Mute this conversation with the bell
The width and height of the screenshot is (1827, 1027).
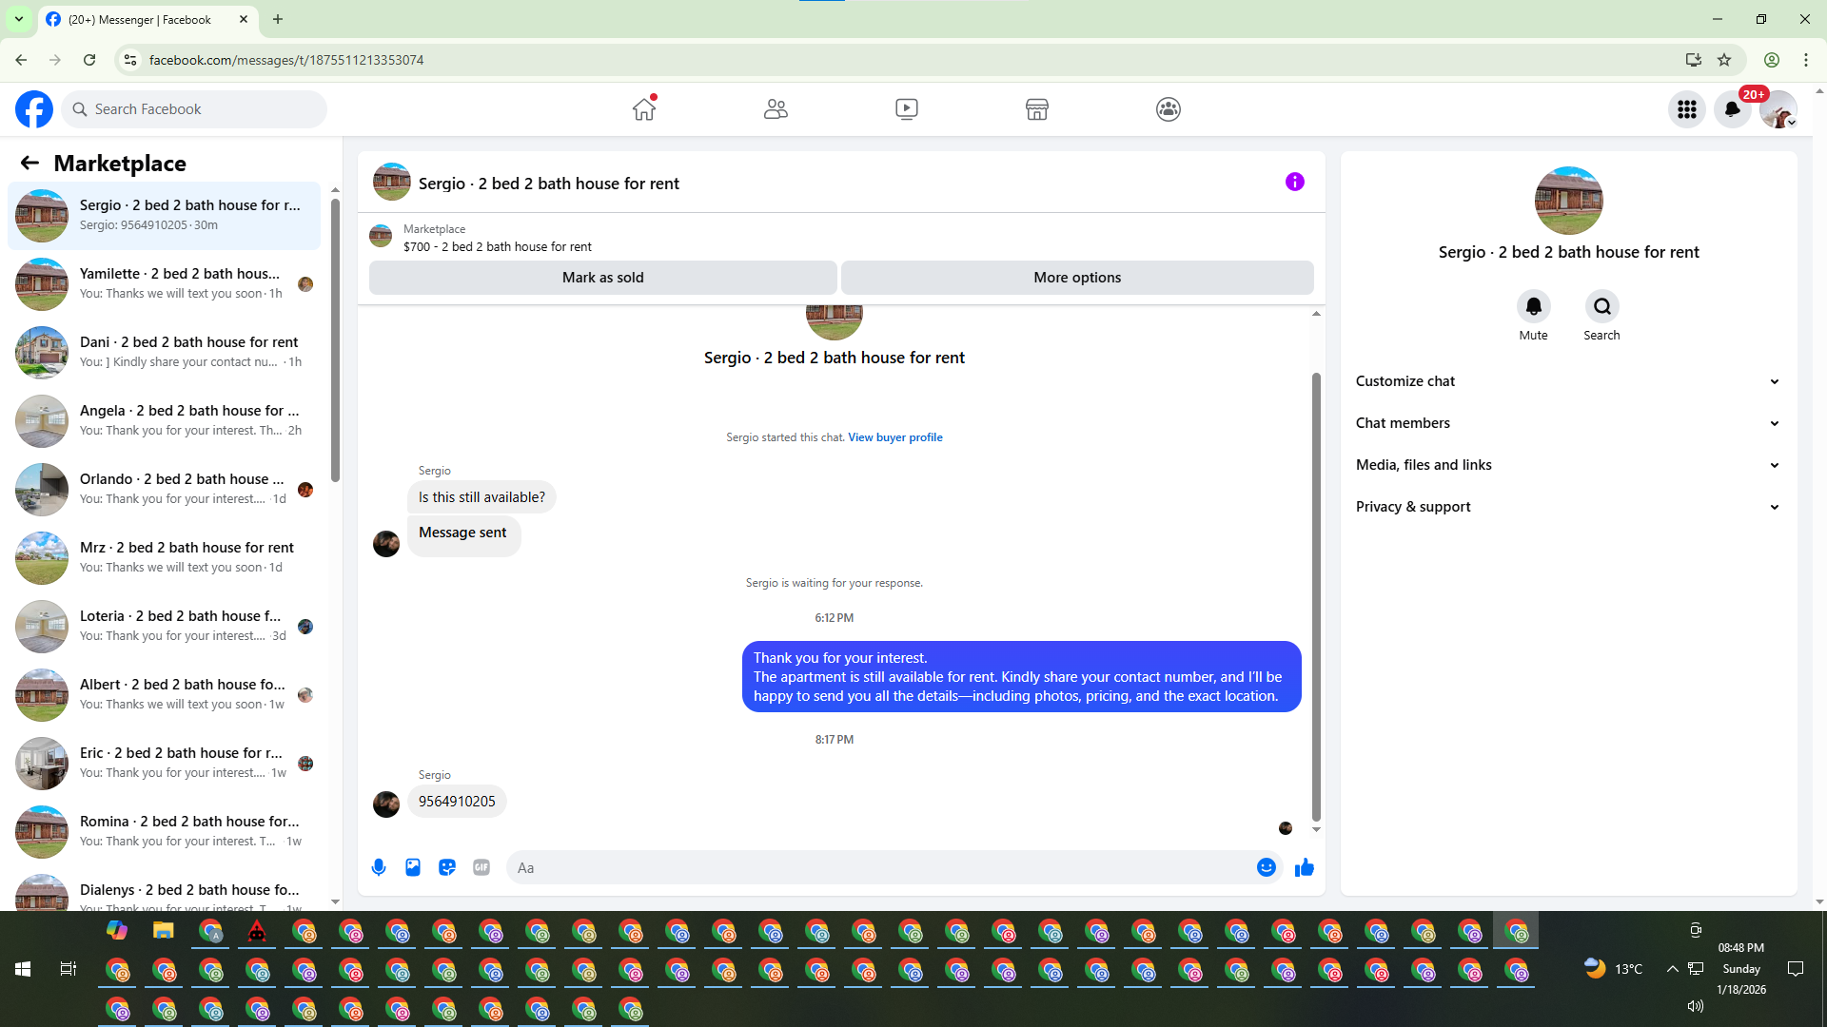click(x=1533, y=306)
